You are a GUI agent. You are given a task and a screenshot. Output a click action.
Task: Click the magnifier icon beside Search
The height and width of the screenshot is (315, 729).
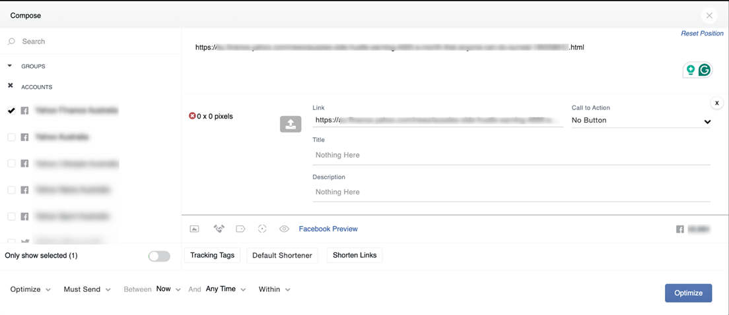coord(12,42)
